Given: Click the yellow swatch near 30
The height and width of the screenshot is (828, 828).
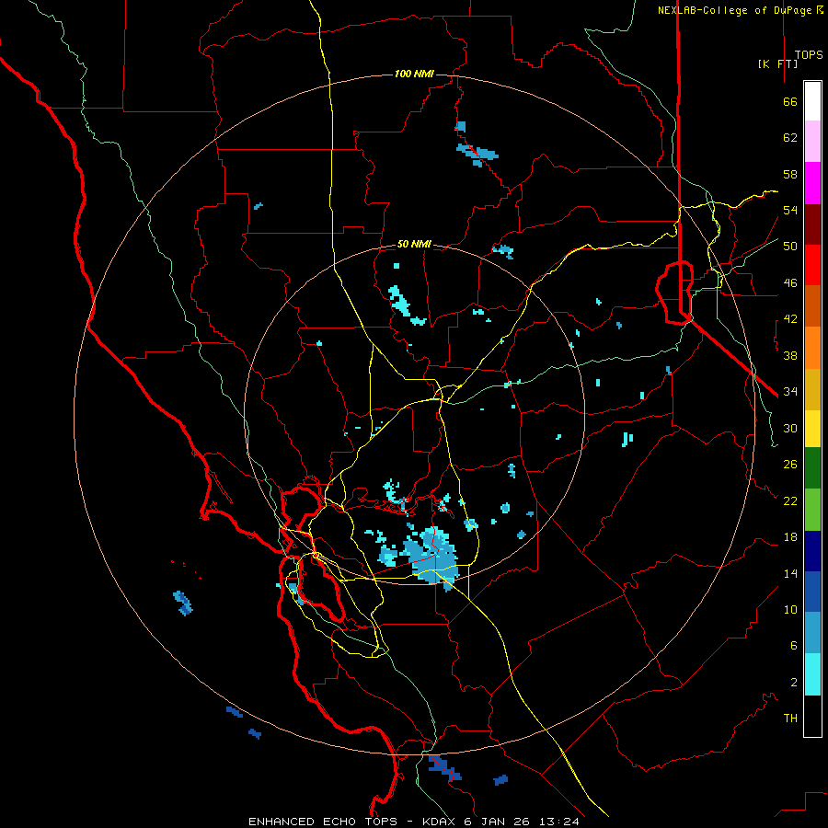Looking at the screenshot, I should click(812, 429).
